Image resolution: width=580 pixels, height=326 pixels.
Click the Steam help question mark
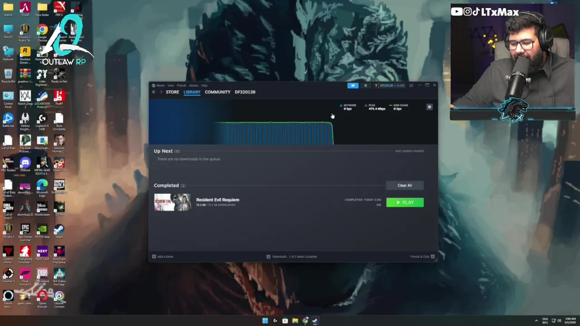376,85
